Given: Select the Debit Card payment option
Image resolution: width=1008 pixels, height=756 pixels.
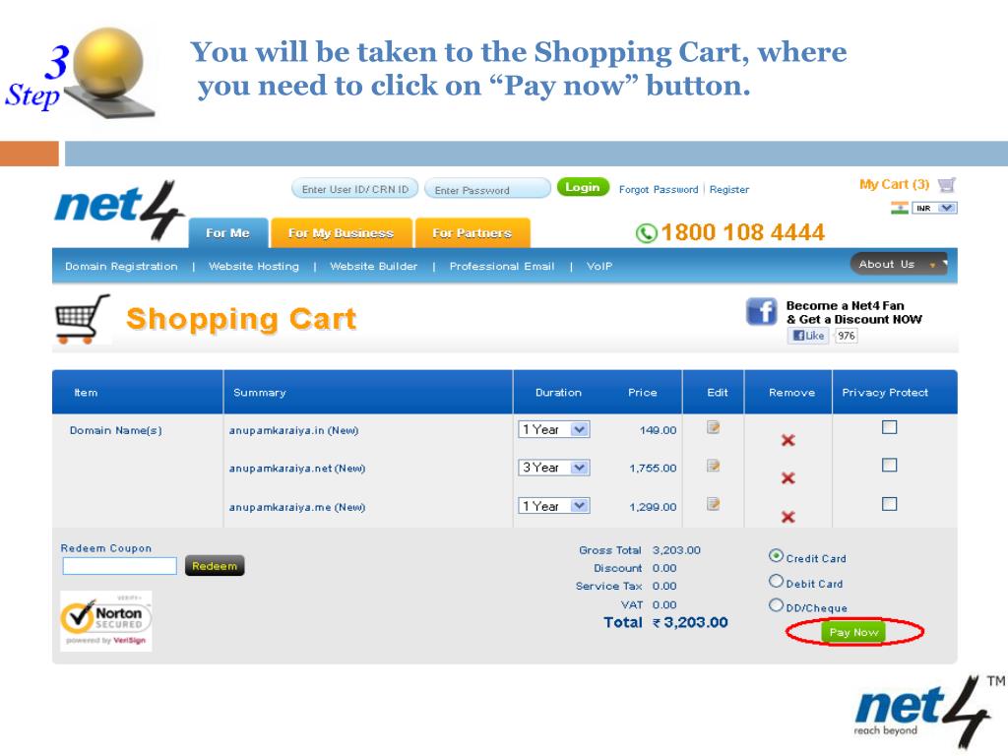Looking at the screenshot, I should (776, 581).
